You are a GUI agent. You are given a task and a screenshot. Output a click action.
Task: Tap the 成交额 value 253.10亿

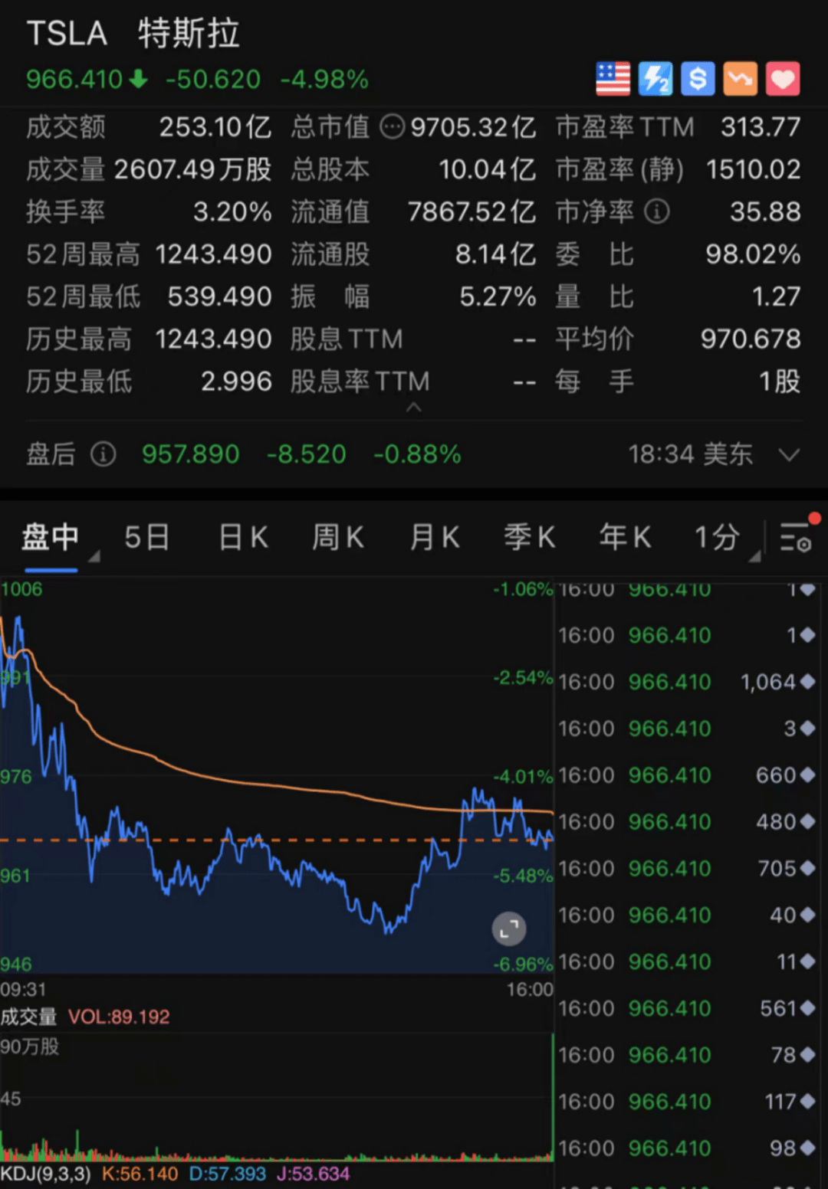pyautogui.click(x=215, y=127)
